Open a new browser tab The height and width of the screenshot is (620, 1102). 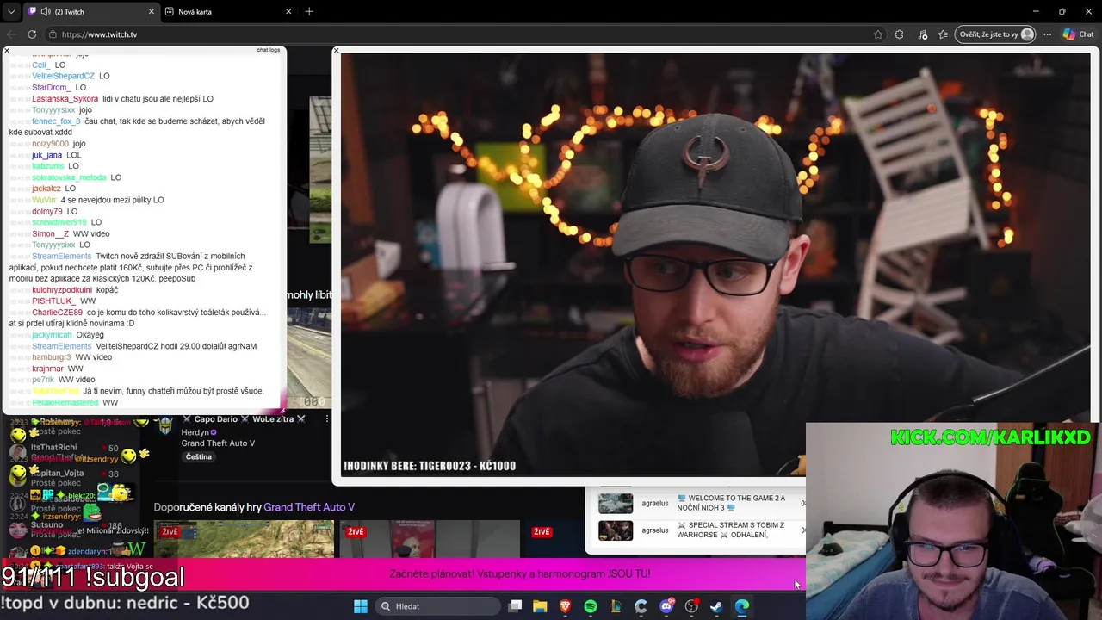(309, 11)
